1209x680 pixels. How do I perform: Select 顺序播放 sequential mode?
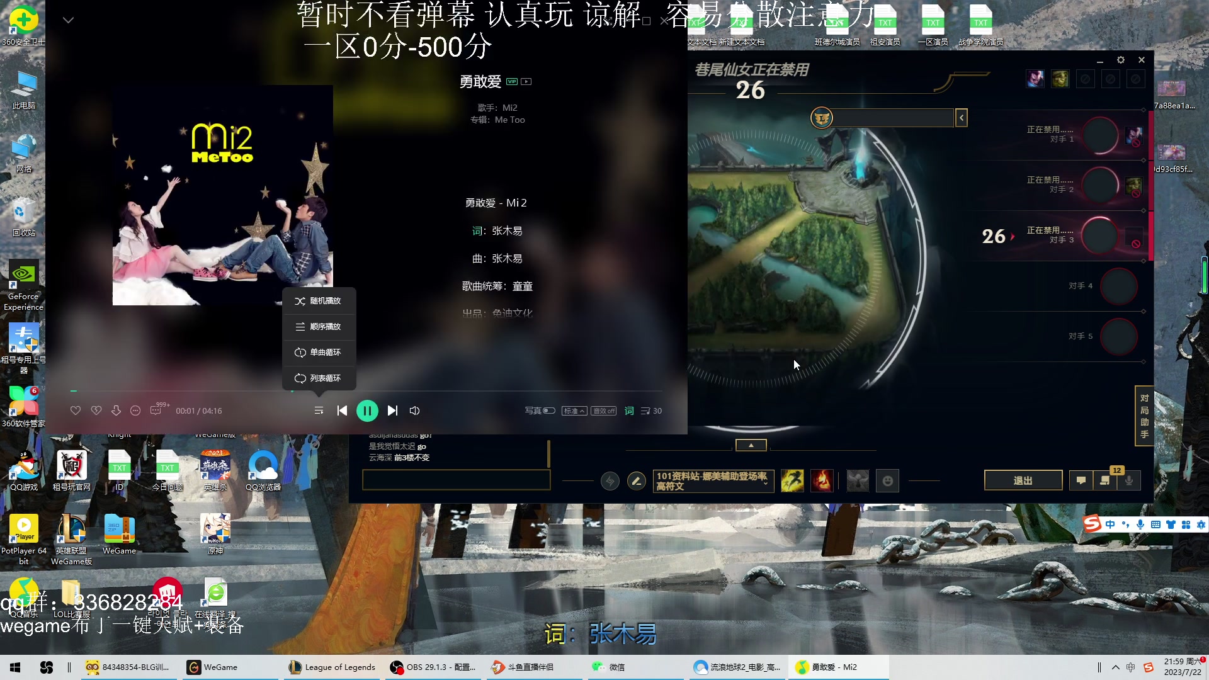(x=319, y=327)
